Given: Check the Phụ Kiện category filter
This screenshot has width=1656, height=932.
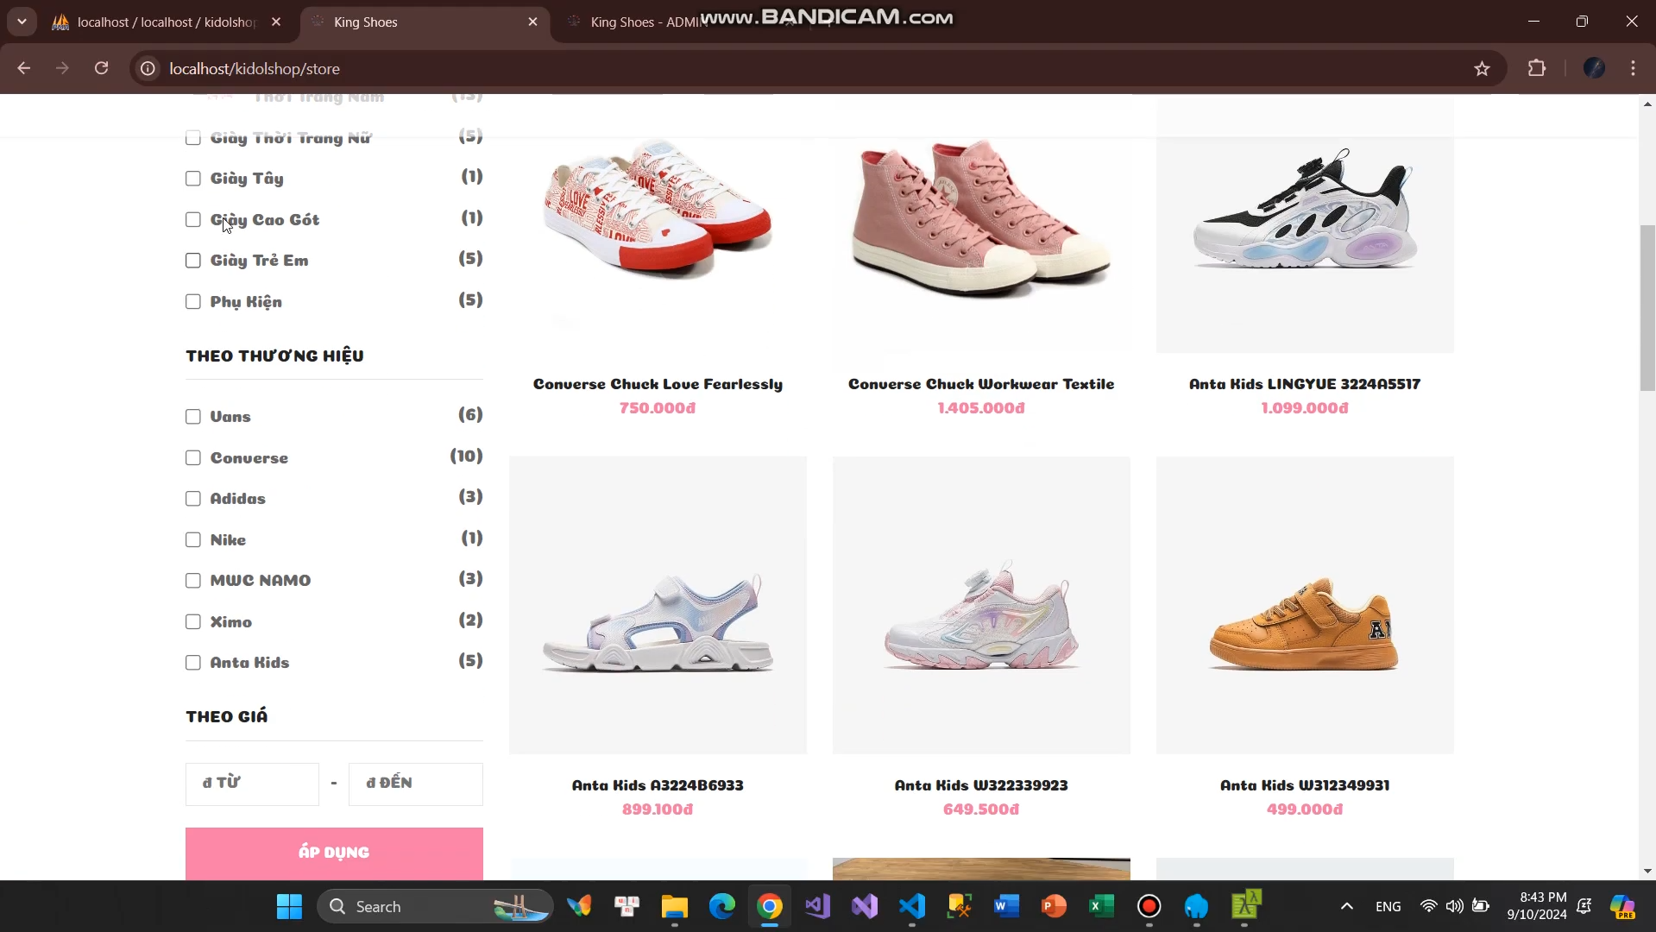Looking at the screenshot, I should coord(193,302).
